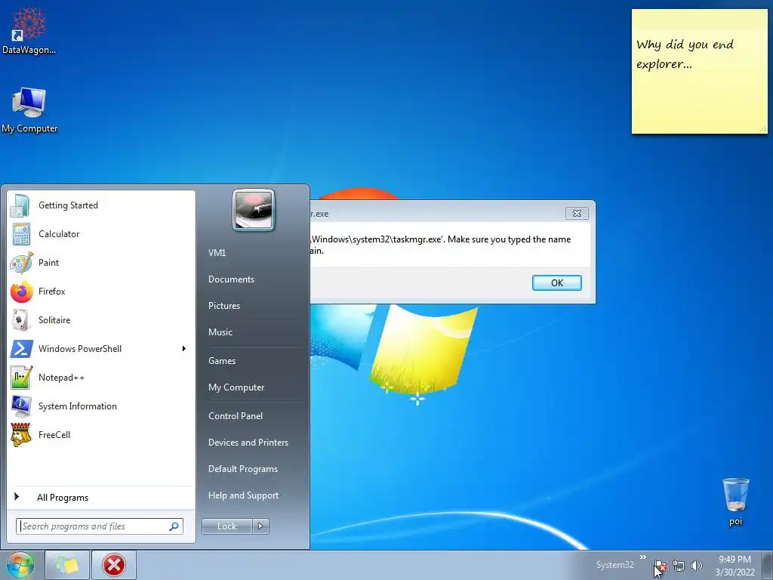This screenshot has width=773, height=580.
Task: Open Sticky Notes taskbar icon
Action: pyautogui.click(x=67, y=565)
